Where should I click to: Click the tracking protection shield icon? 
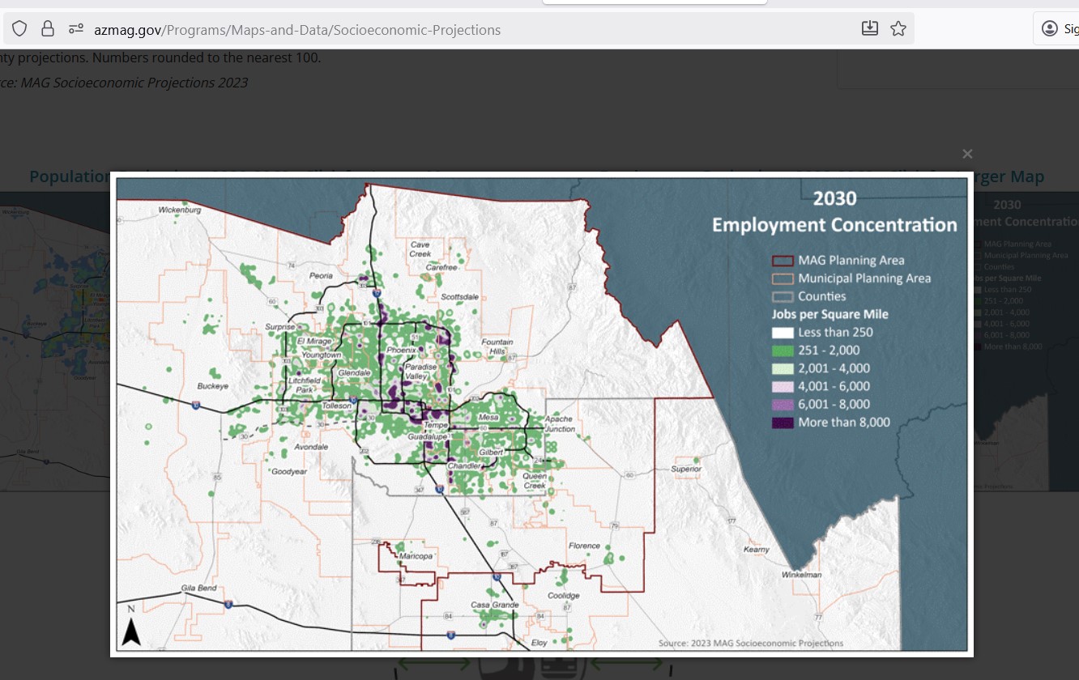click(x=19, y=29)
